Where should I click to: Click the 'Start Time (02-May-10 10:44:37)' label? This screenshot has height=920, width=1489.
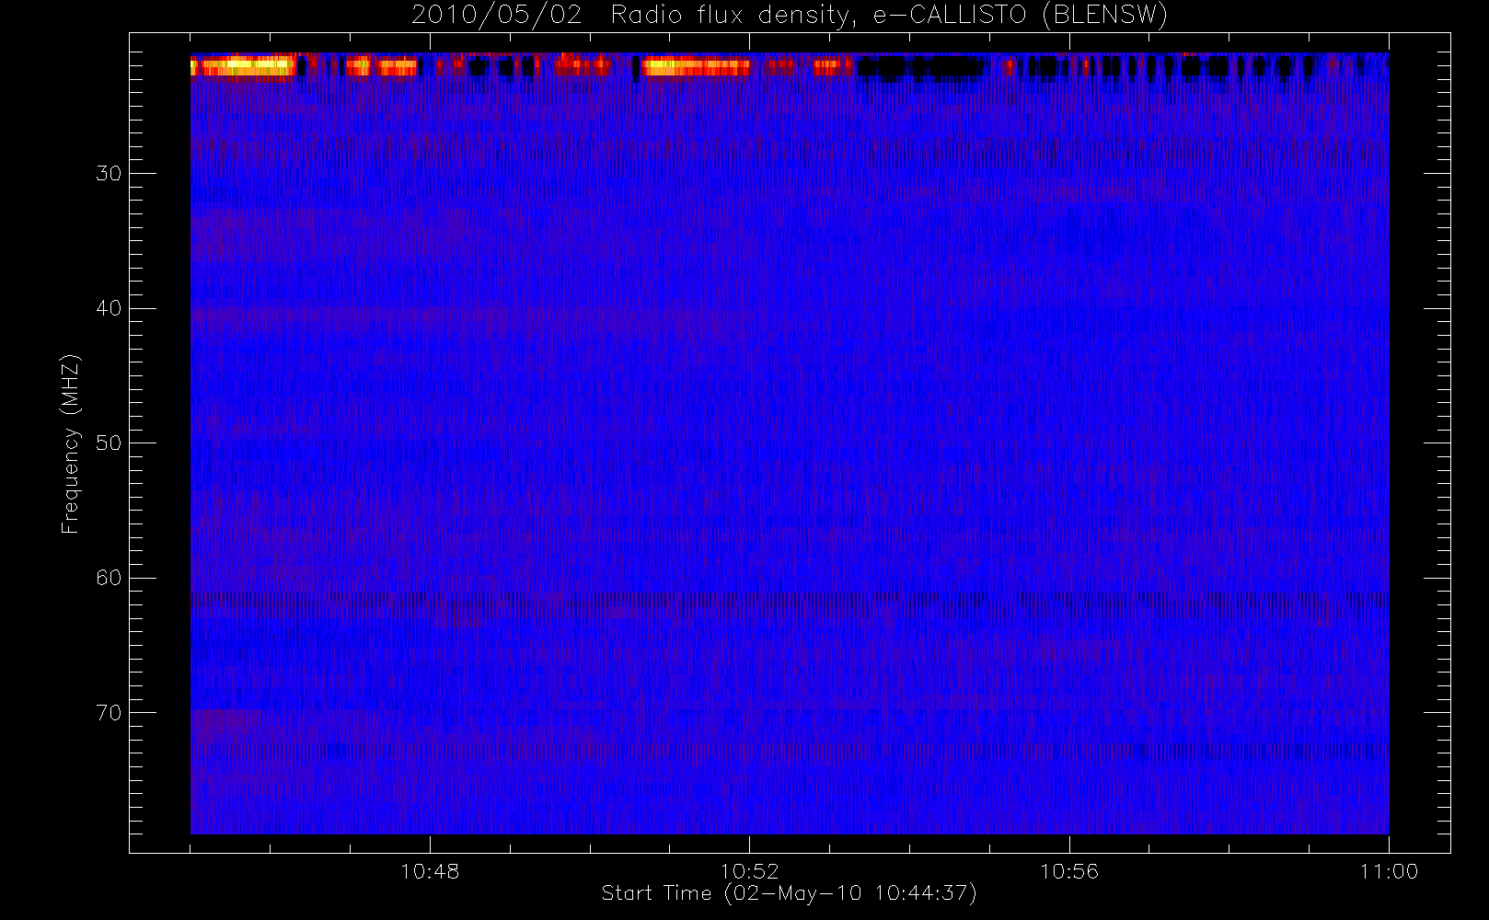coord(789,893)
